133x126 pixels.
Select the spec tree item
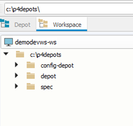tap(47, 87)
